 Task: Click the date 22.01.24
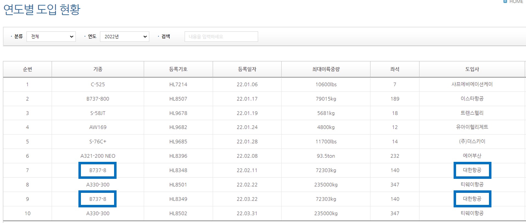247,127
